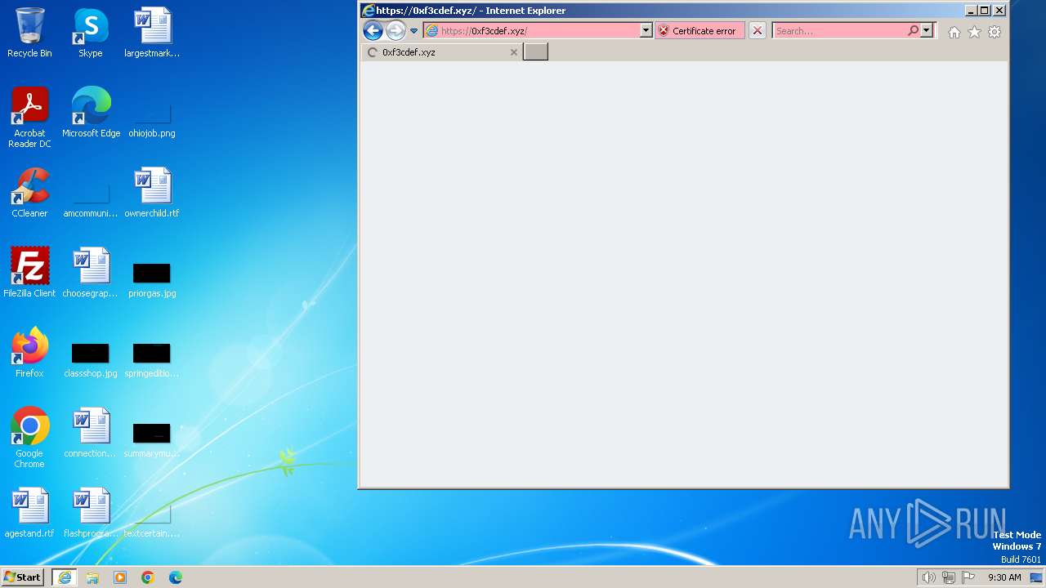Launch Microsoft Edge desktop shortcut
This screenshot has width=1046, height=588.
91,113
